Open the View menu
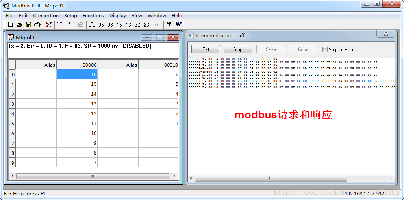Image resolution: width=404 pixels, height=200 pixels. pyautogui.click(x=137, y=15)
